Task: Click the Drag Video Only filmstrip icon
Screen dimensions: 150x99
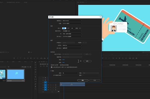Action: tap(29, 52)
